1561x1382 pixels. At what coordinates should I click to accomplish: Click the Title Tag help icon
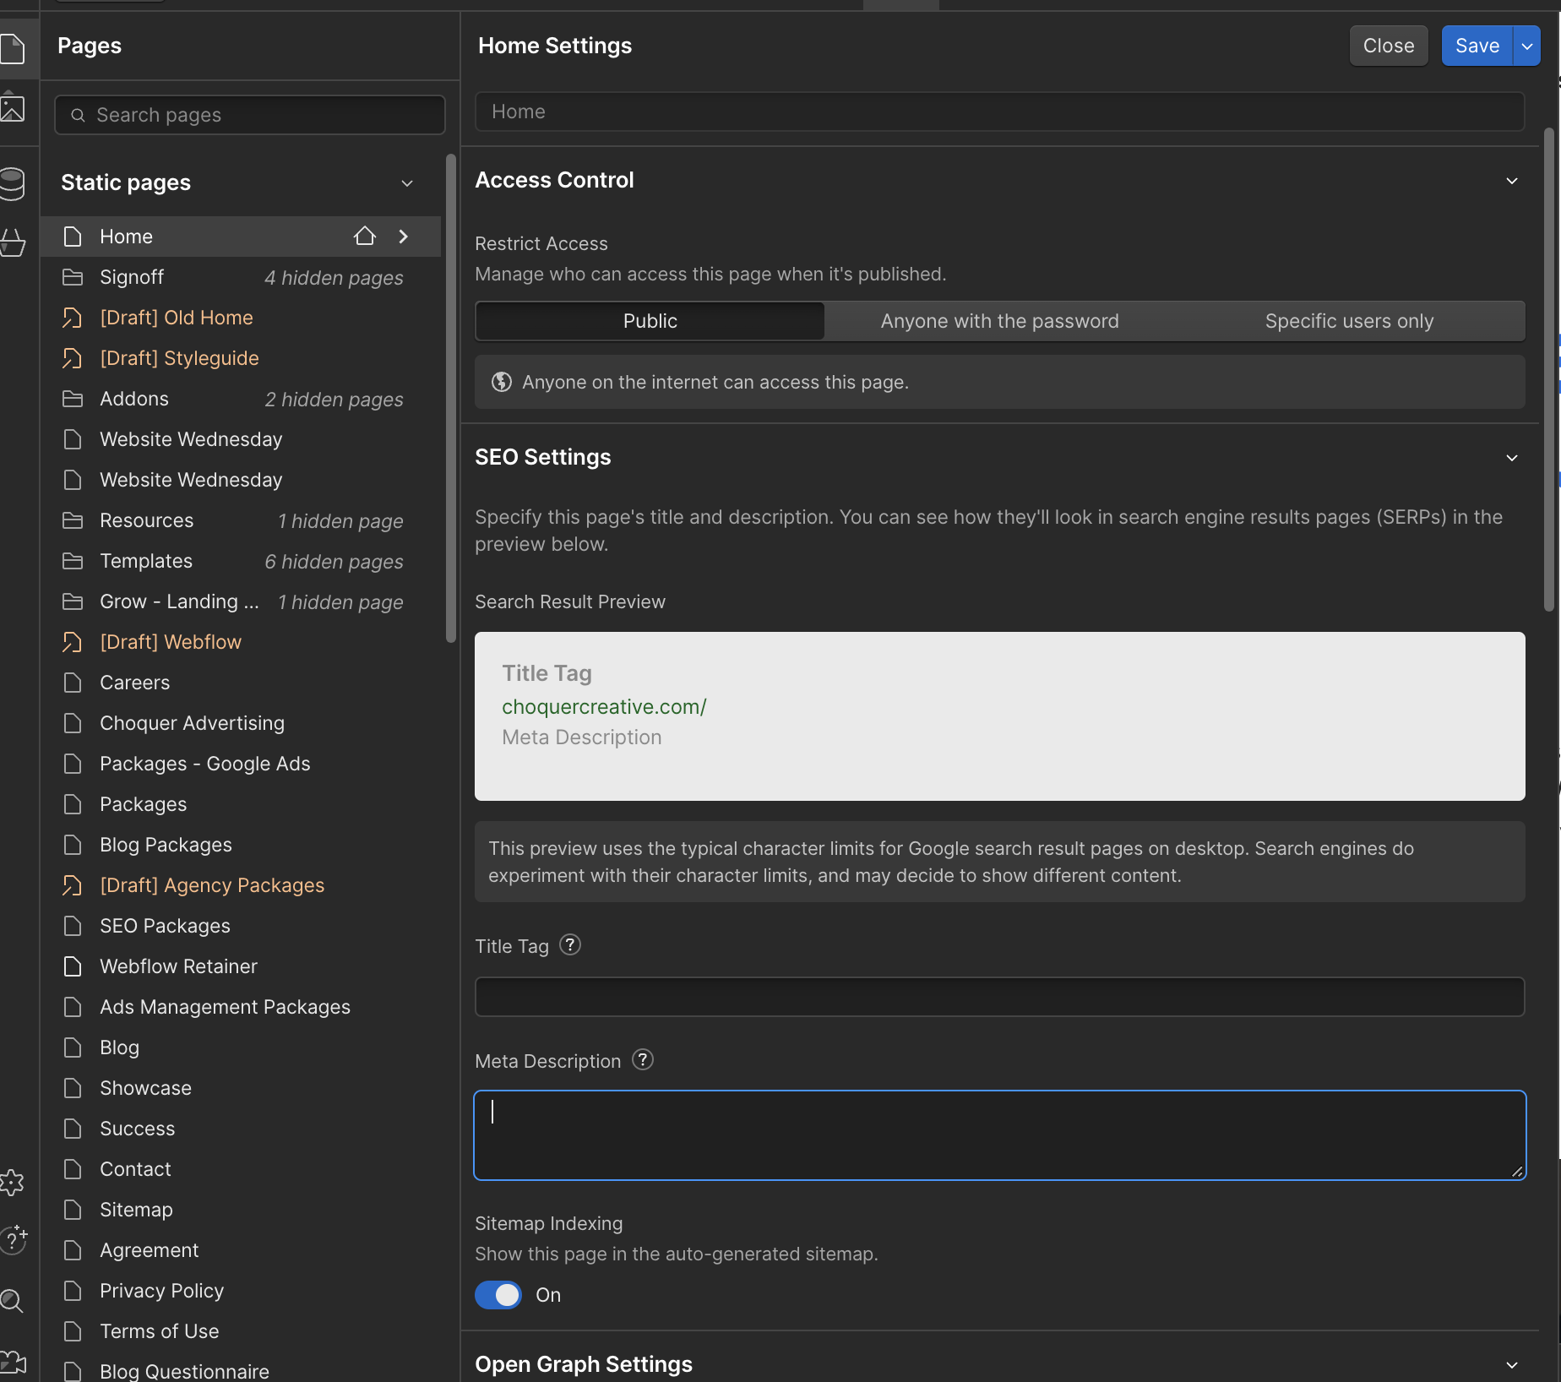(x=571, y=944)
